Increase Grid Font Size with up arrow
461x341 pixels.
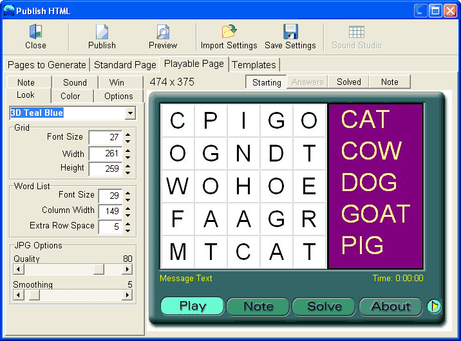click(x=127, y=134)
